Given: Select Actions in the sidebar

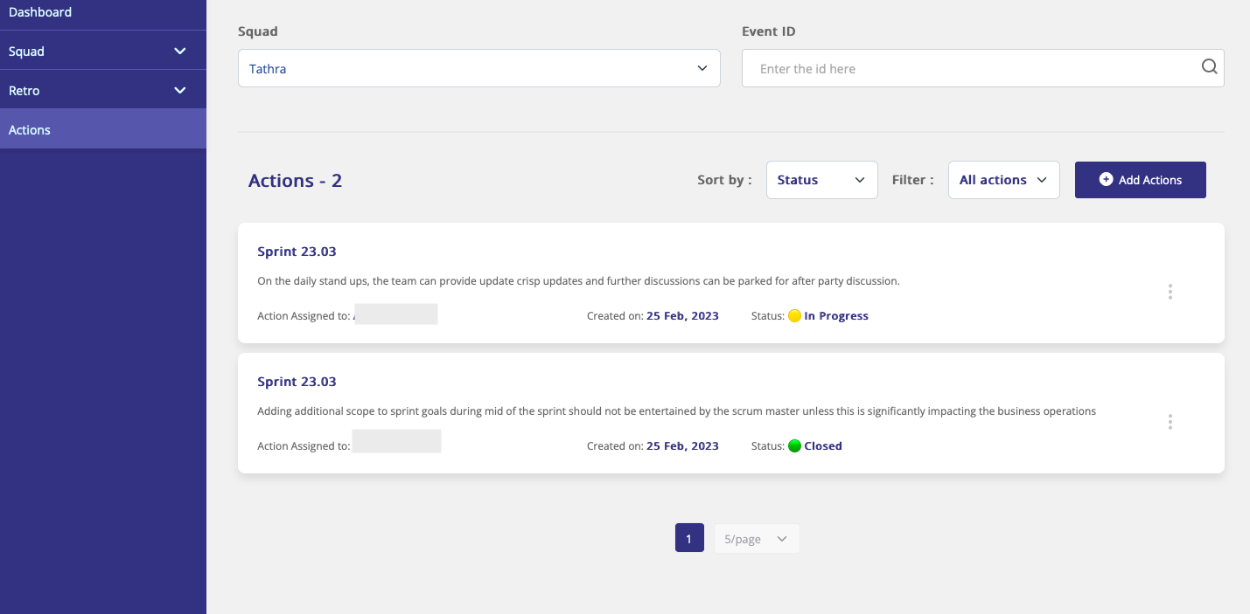Looking at the screenshot, I should coord(30,130).
